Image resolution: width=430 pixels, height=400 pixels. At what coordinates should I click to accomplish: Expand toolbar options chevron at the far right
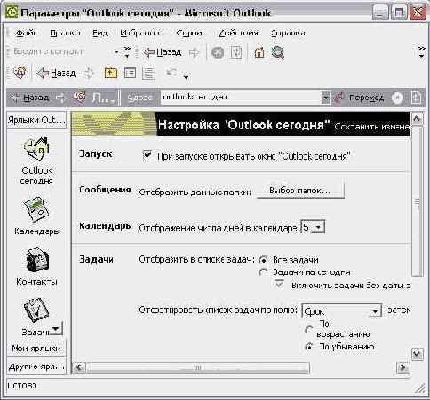421,52
